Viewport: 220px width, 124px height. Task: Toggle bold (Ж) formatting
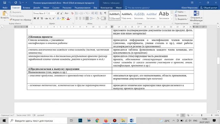pos(35,18)
